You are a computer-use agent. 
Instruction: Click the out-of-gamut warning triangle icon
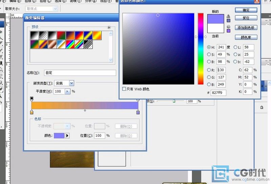coord(228,16)
